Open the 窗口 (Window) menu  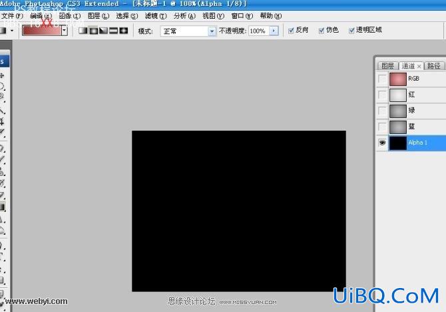coord(242,16)
